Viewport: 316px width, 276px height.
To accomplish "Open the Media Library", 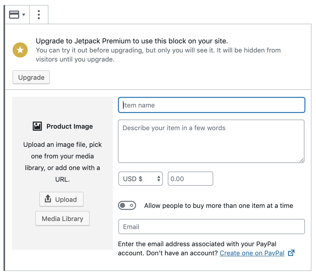I will [x=62, y=218].
